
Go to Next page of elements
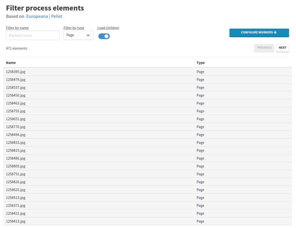click(x=282, y=48)
